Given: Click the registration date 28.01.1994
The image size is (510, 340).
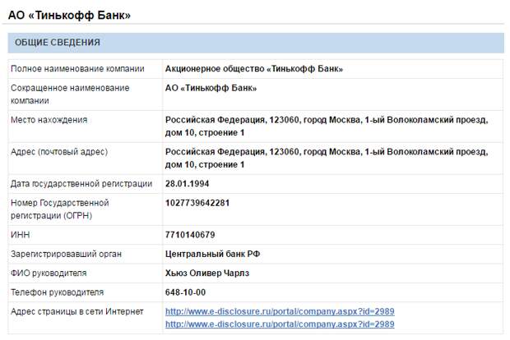Looking at the screenshot, I should point(187,184).
